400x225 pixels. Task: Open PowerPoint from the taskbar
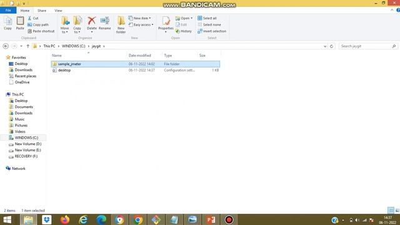tap(211, 219)
